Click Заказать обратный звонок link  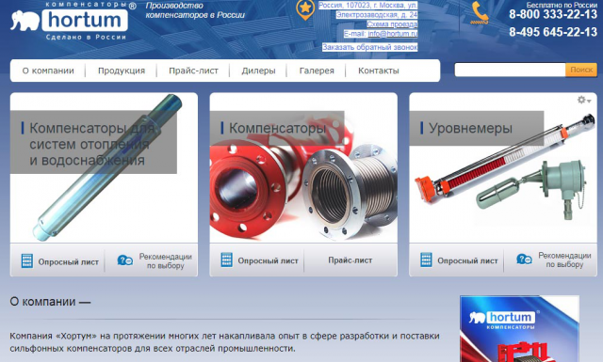click(x=370, y=47)
